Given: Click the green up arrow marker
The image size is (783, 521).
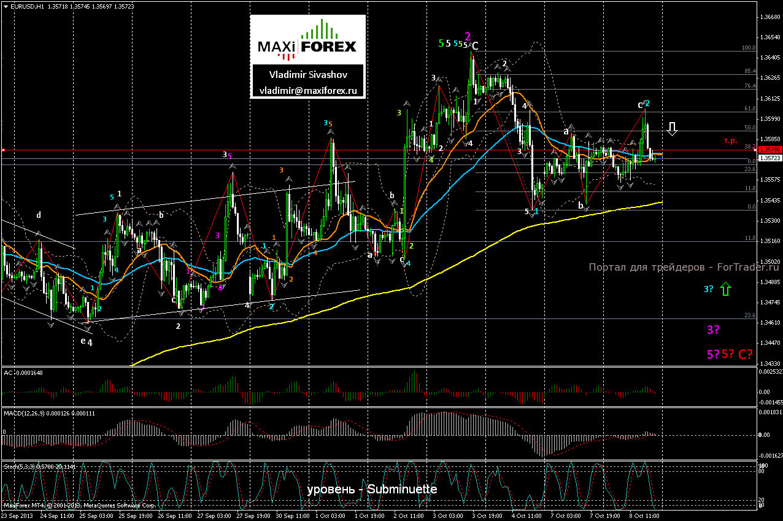Looking at the screenshot, I should pos(726,288).
